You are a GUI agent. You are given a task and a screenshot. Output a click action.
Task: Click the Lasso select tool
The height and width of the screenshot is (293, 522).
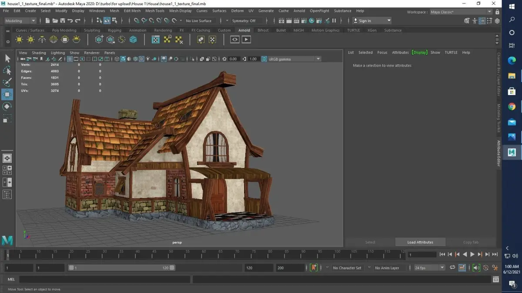7,70
